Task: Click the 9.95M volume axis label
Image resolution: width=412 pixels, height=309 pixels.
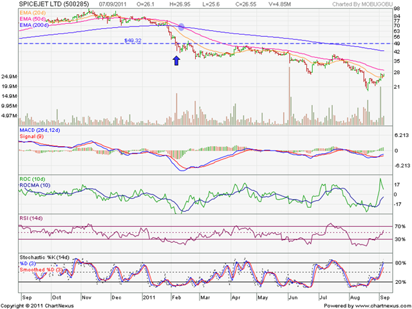Action: 8,106
